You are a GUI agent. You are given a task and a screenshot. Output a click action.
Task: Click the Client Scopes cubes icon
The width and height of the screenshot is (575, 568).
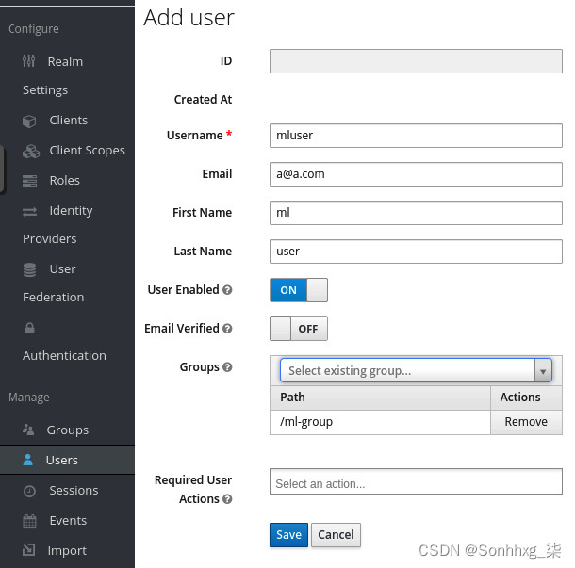31,151
